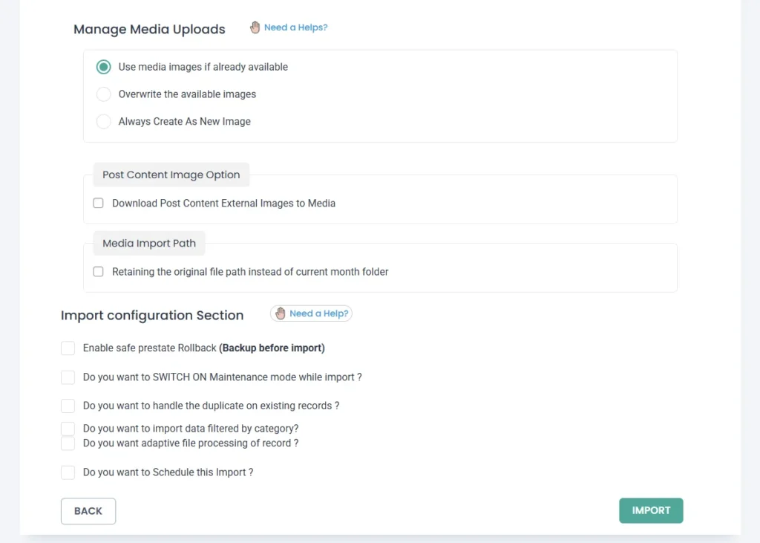Click the hand icon beside Need a Helps?
Screen dimensions: 760x543
255,27
